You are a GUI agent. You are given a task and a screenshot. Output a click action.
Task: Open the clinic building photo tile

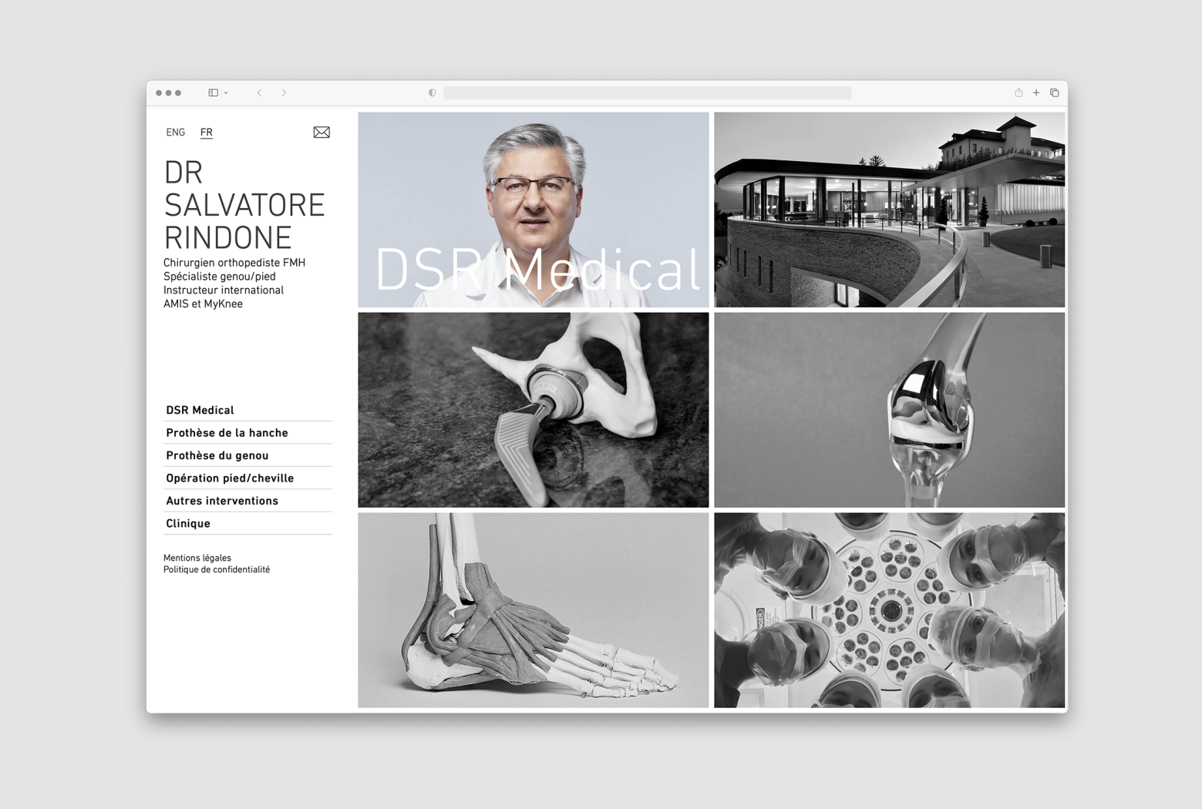pyautogui.click(x=890, y=210)
